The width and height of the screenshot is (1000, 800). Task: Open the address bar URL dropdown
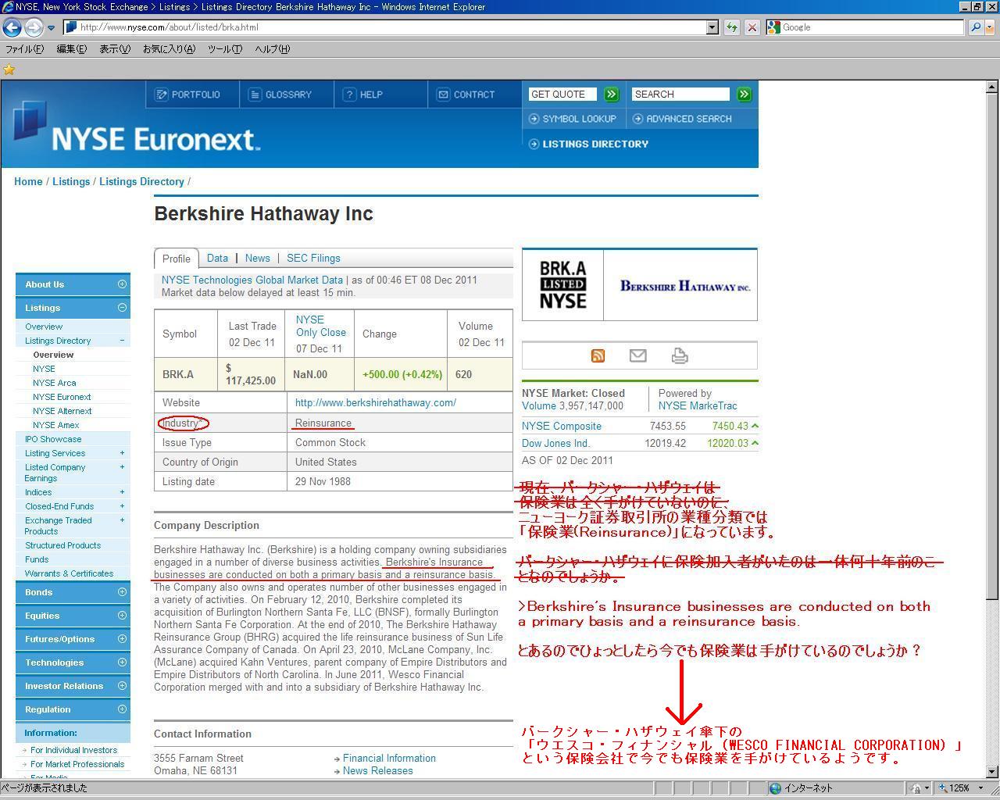pyautogui.click(x=712, y=27)
